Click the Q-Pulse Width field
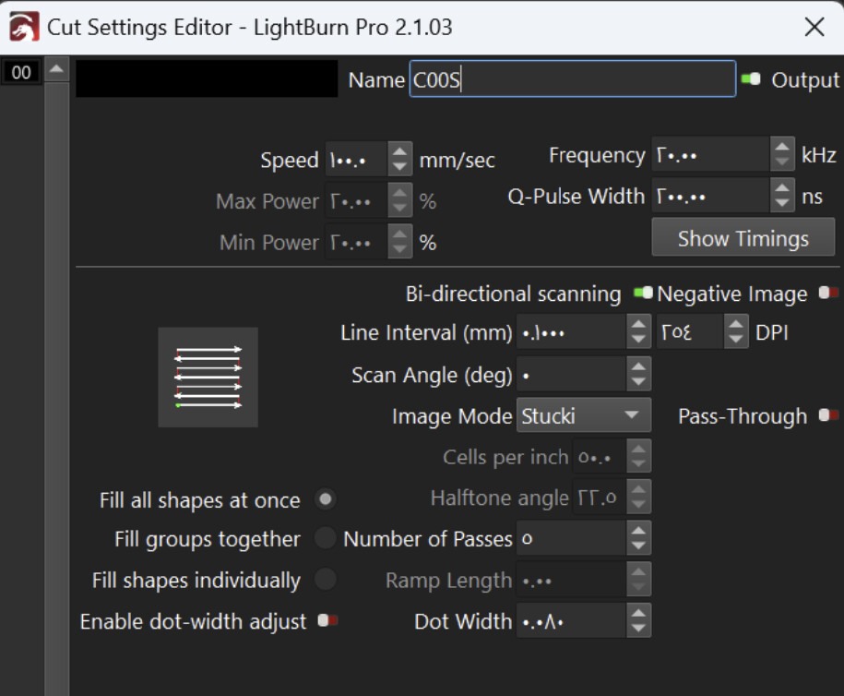This screenshot has height=696, width=844. pos(710,196)
